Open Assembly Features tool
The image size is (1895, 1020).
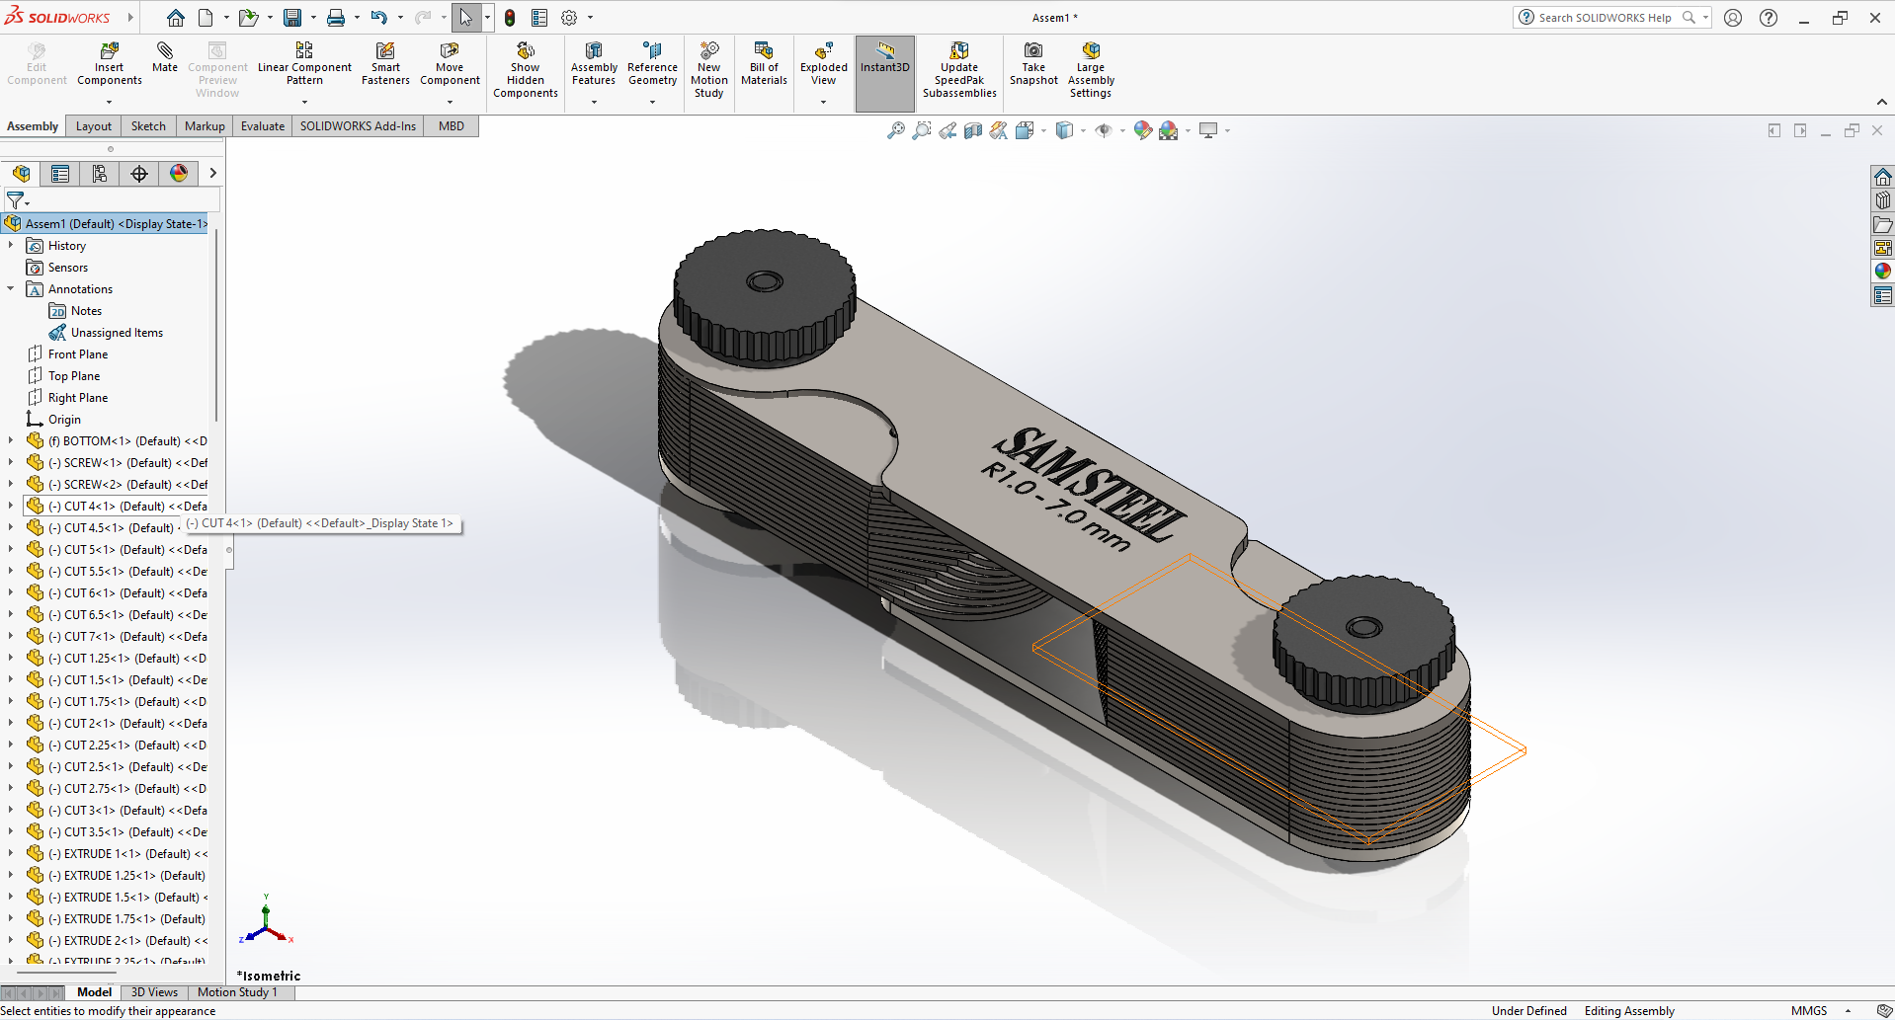[594, 64]
